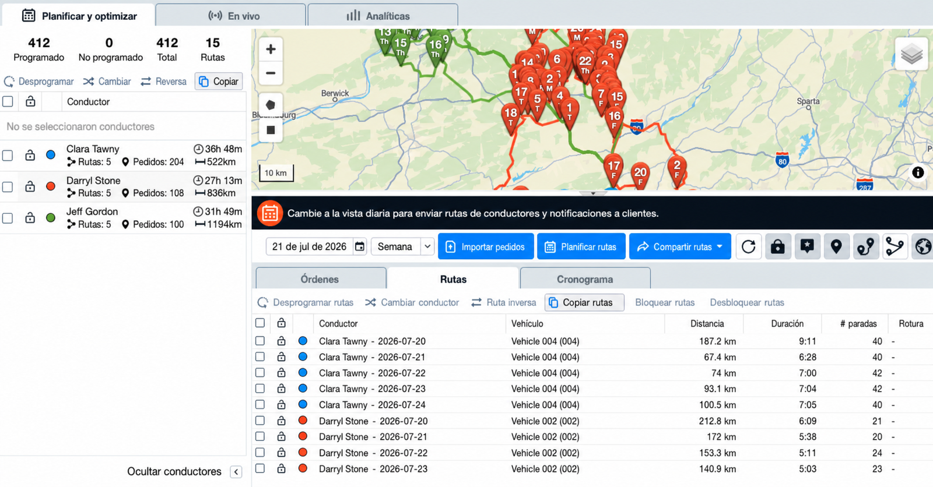
Task: Switch to the En vivo tab
Action: (231, 16)
